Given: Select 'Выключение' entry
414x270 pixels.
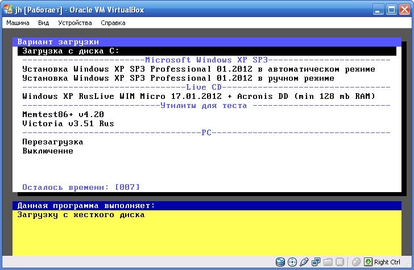Looking at the screenshot, I should click(48, 151).
